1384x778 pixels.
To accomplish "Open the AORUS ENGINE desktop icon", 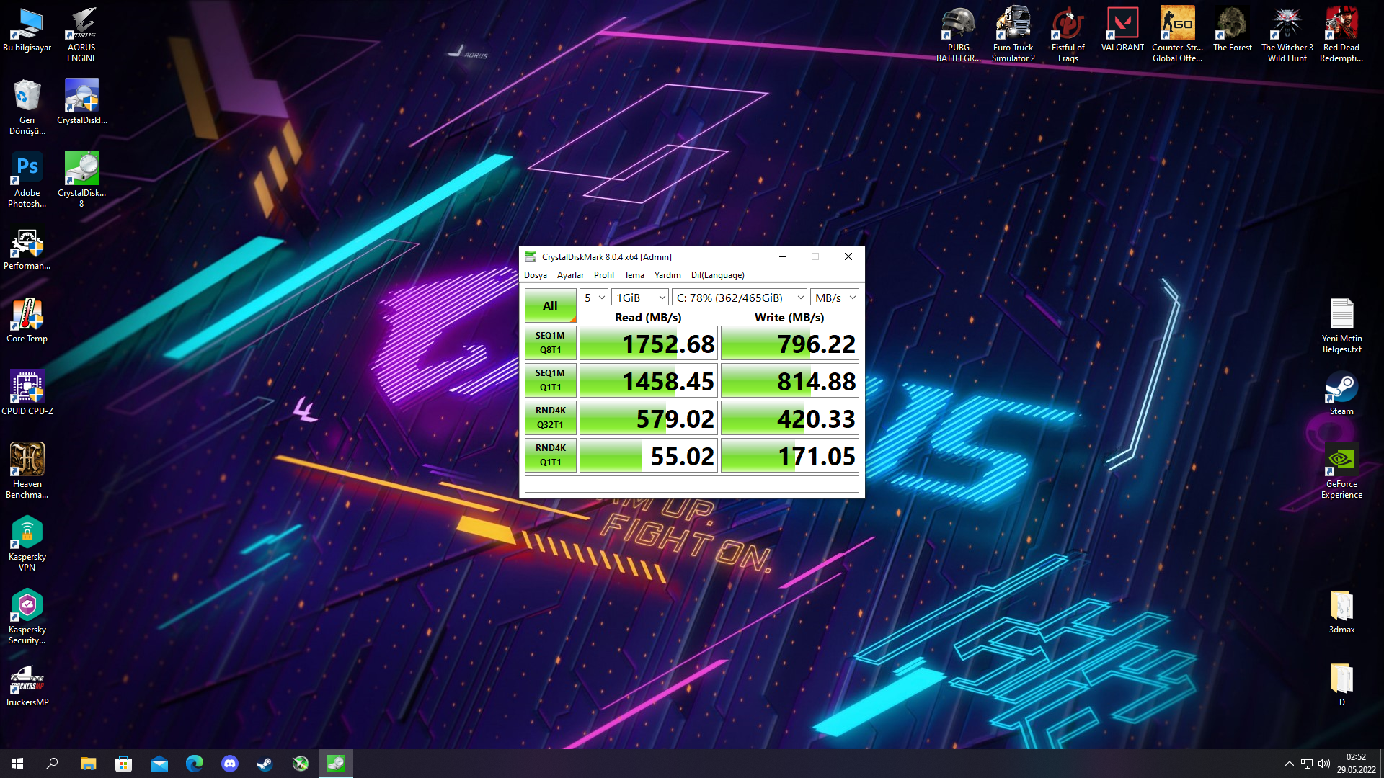I will click(x=81, y=25).
